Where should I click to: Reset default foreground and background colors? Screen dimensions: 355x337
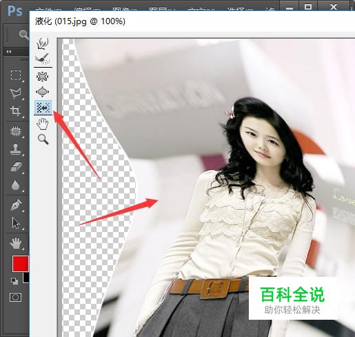click(14, 280)
